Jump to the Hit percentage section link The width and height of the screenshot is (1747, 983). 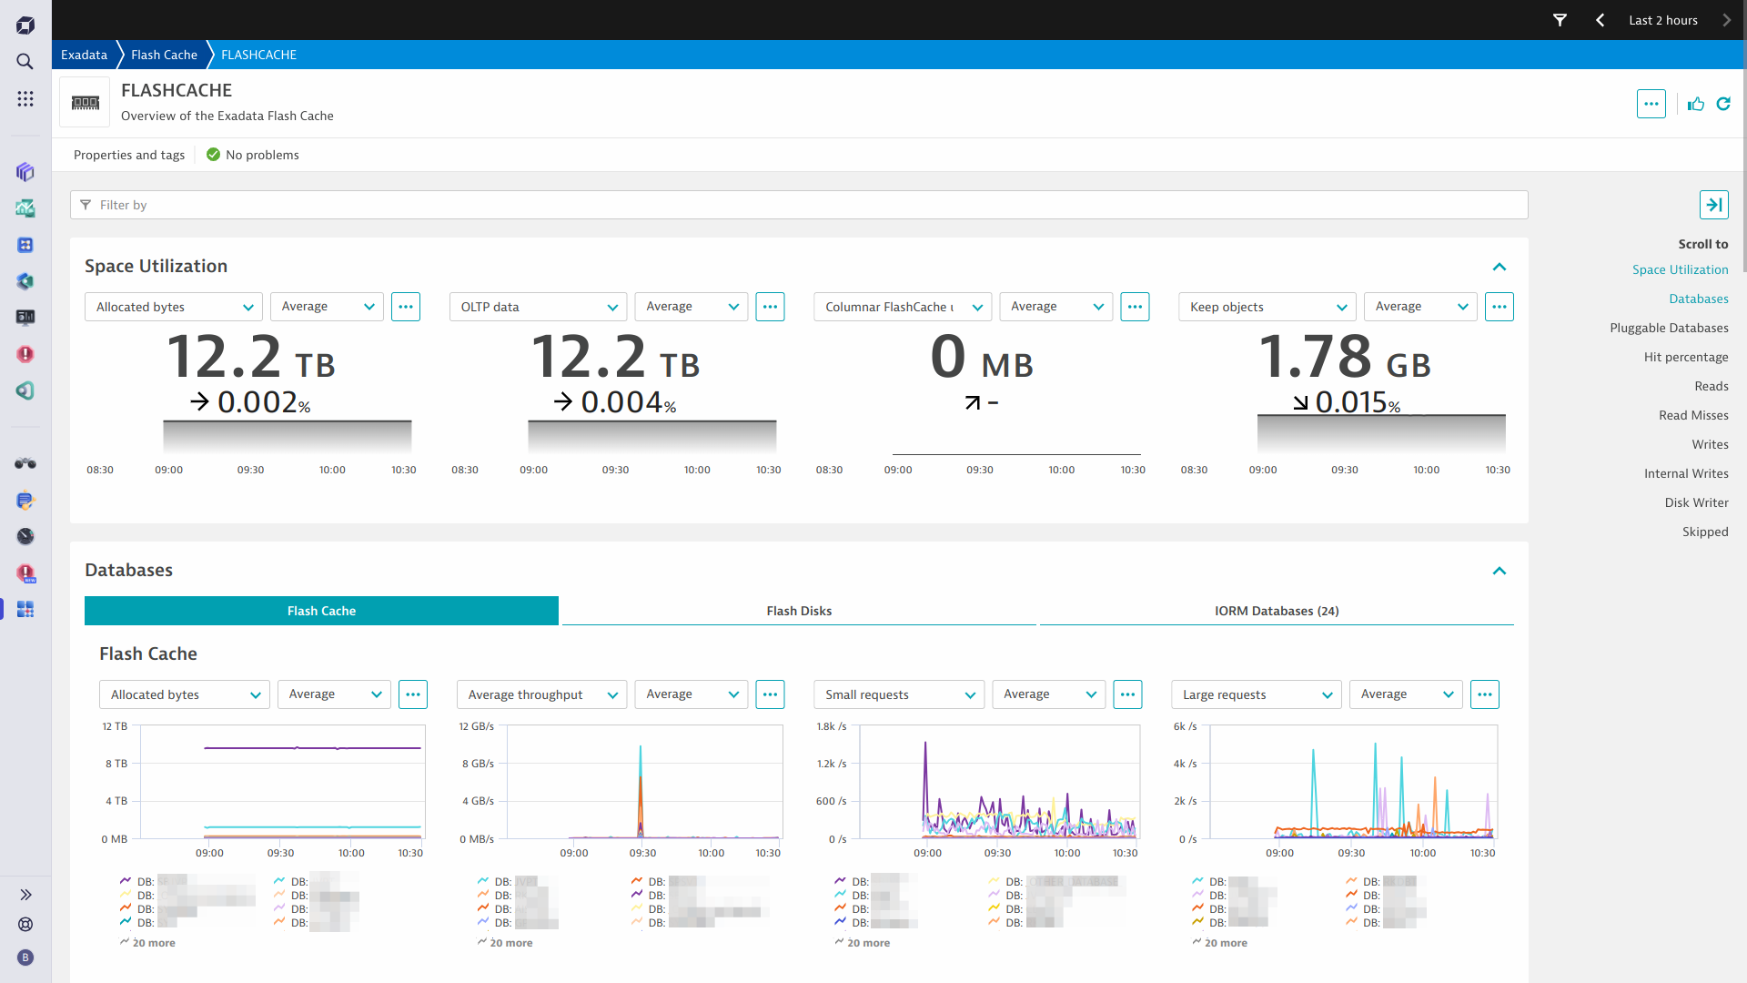[x=1685, y=357]
